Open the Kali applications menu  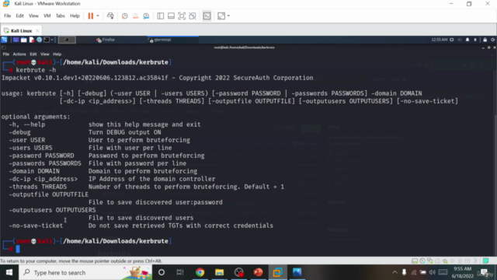tap(4, 40)
